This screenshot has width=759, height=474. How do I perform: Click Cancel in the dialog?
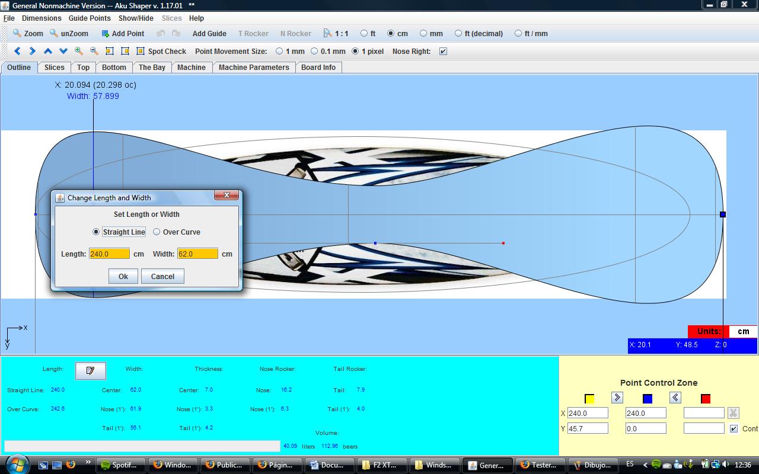[162, 276]
